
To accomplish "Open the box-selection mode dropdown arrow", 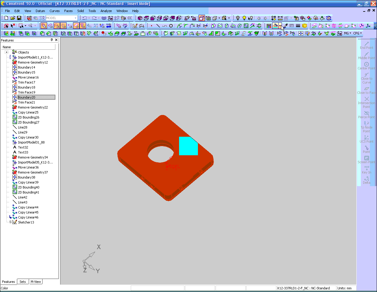I will click(x=25, y=26).
